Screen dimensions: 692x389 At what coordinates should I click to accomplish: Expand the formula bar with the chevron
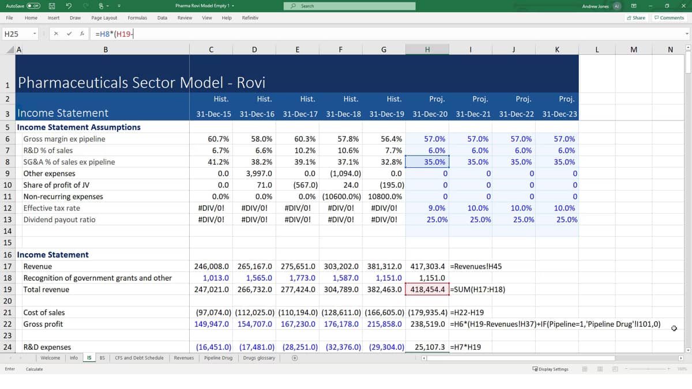[687, 34]
